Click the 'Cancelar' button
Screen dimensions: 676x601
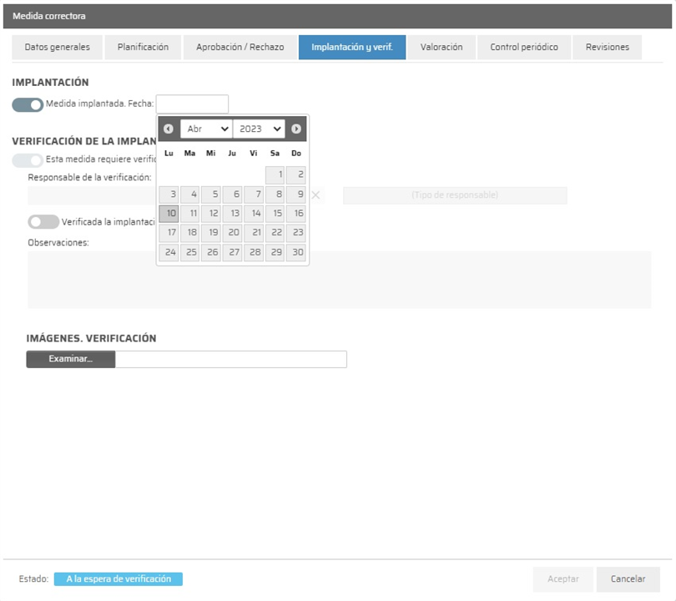coord(628,578)
